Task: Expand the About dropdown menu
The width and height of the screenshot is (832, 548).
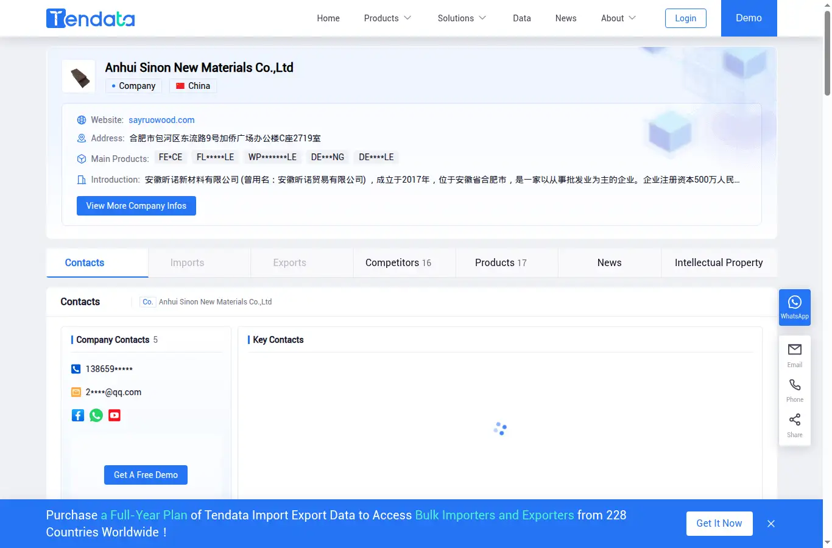Action: pos(618,18)
